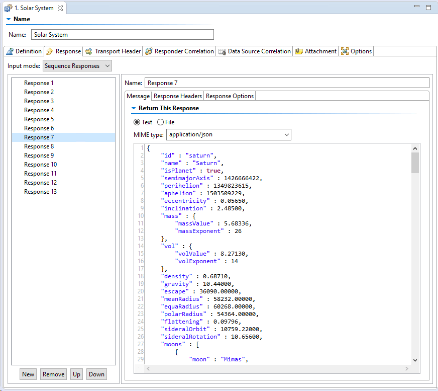The width and height of the screenshot is (438, 391).
Task: Click the Definition tab icon
Action: coord(10,51)
